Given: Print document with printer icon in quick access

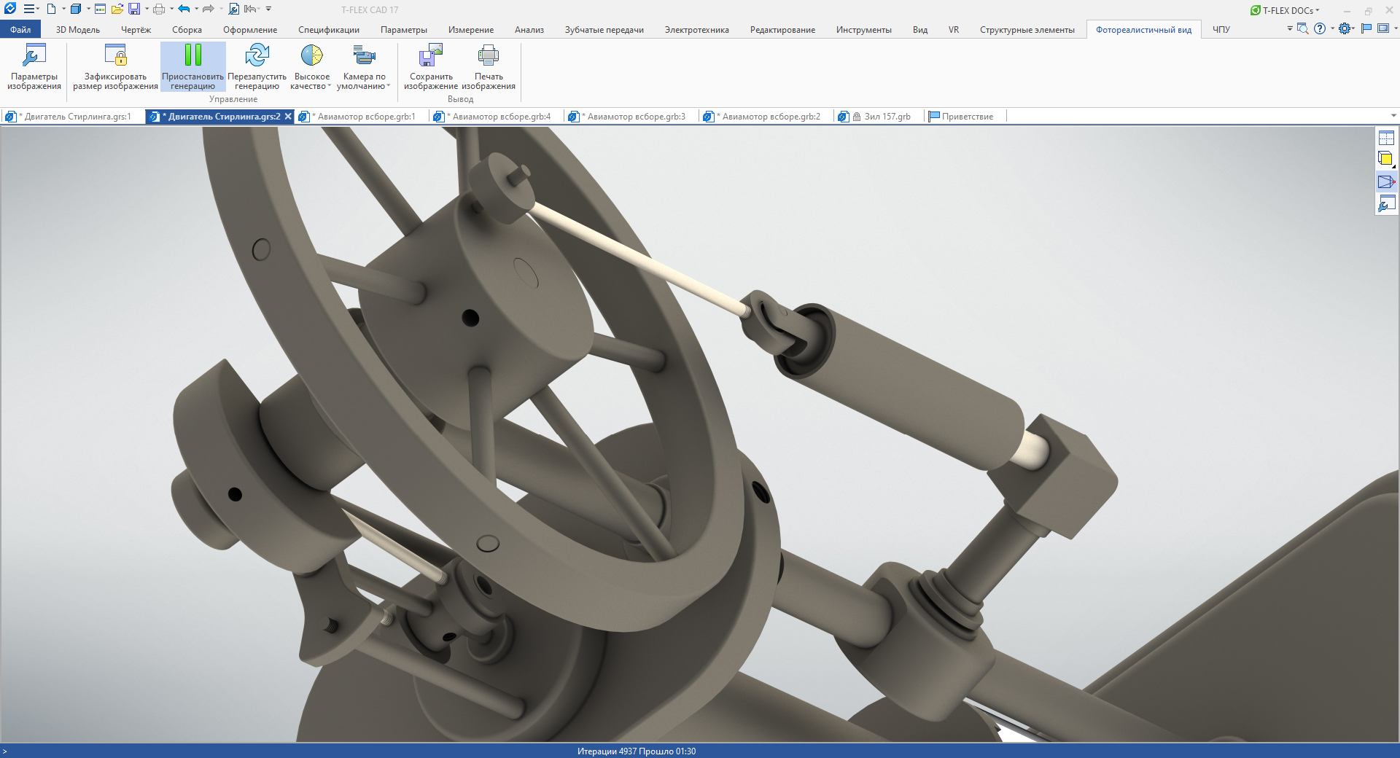Looking at the screenshot, I should pyautogui.click(x=159, y=9).
